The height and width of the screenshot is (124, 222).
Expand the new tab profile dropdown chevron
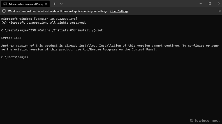pyautogui.click(x=61, y=4)
